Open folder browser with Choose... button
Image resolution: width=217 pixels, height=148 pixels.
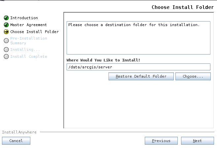[193, 76]
